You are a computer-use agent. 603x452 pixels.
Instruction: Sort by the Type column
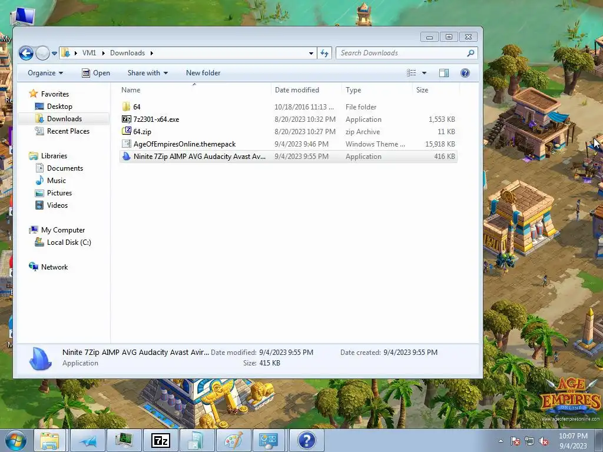click(x=376, y=90)
